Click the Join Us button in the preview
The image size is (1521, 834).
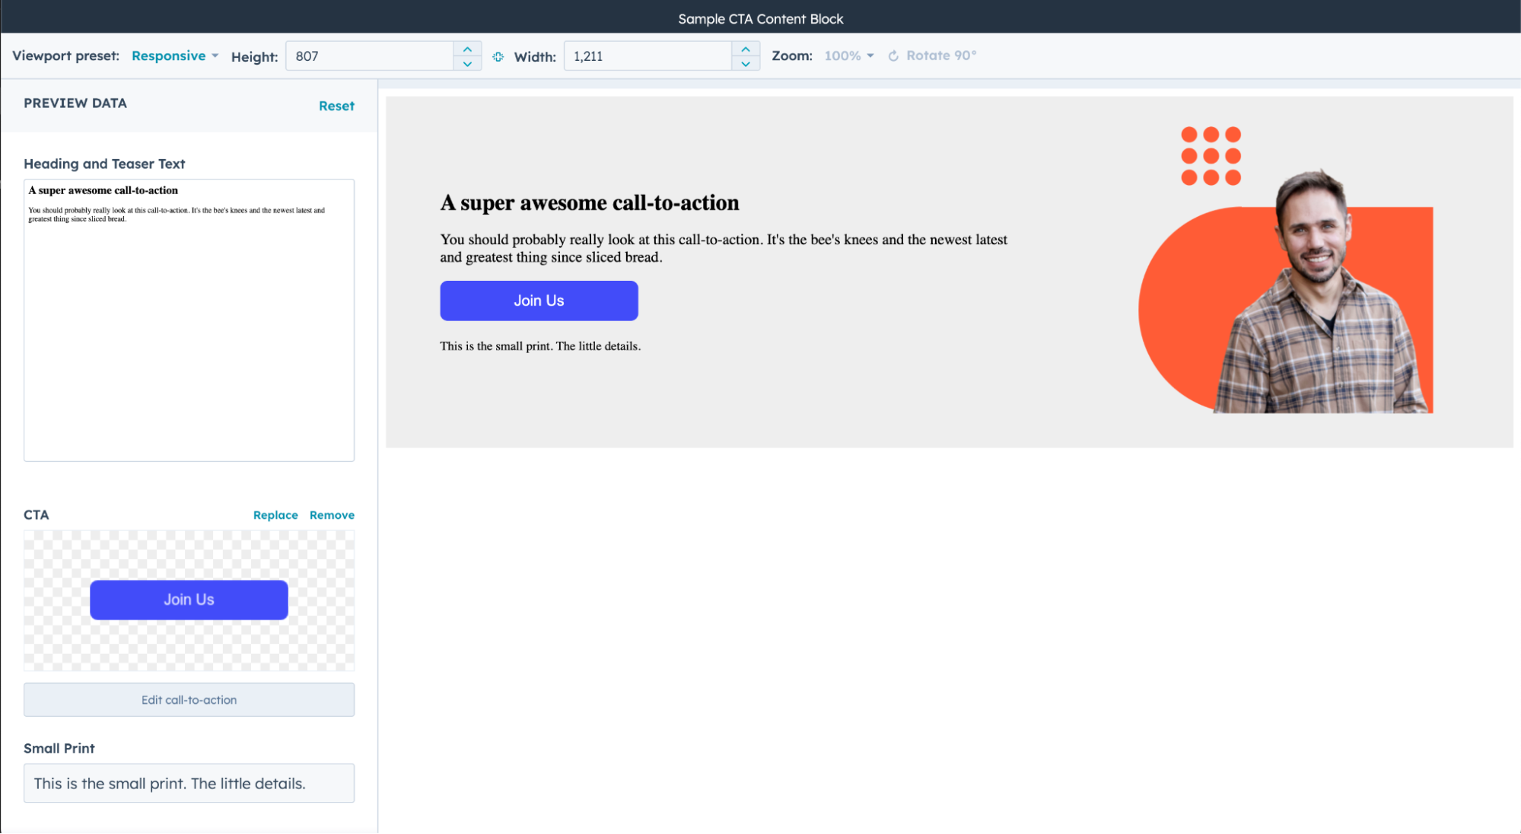point(539,300)
